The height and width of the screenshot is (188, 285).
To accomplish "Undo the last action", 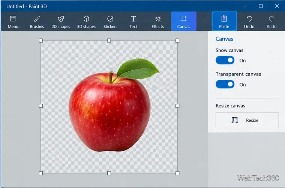I will click(249, 21).
